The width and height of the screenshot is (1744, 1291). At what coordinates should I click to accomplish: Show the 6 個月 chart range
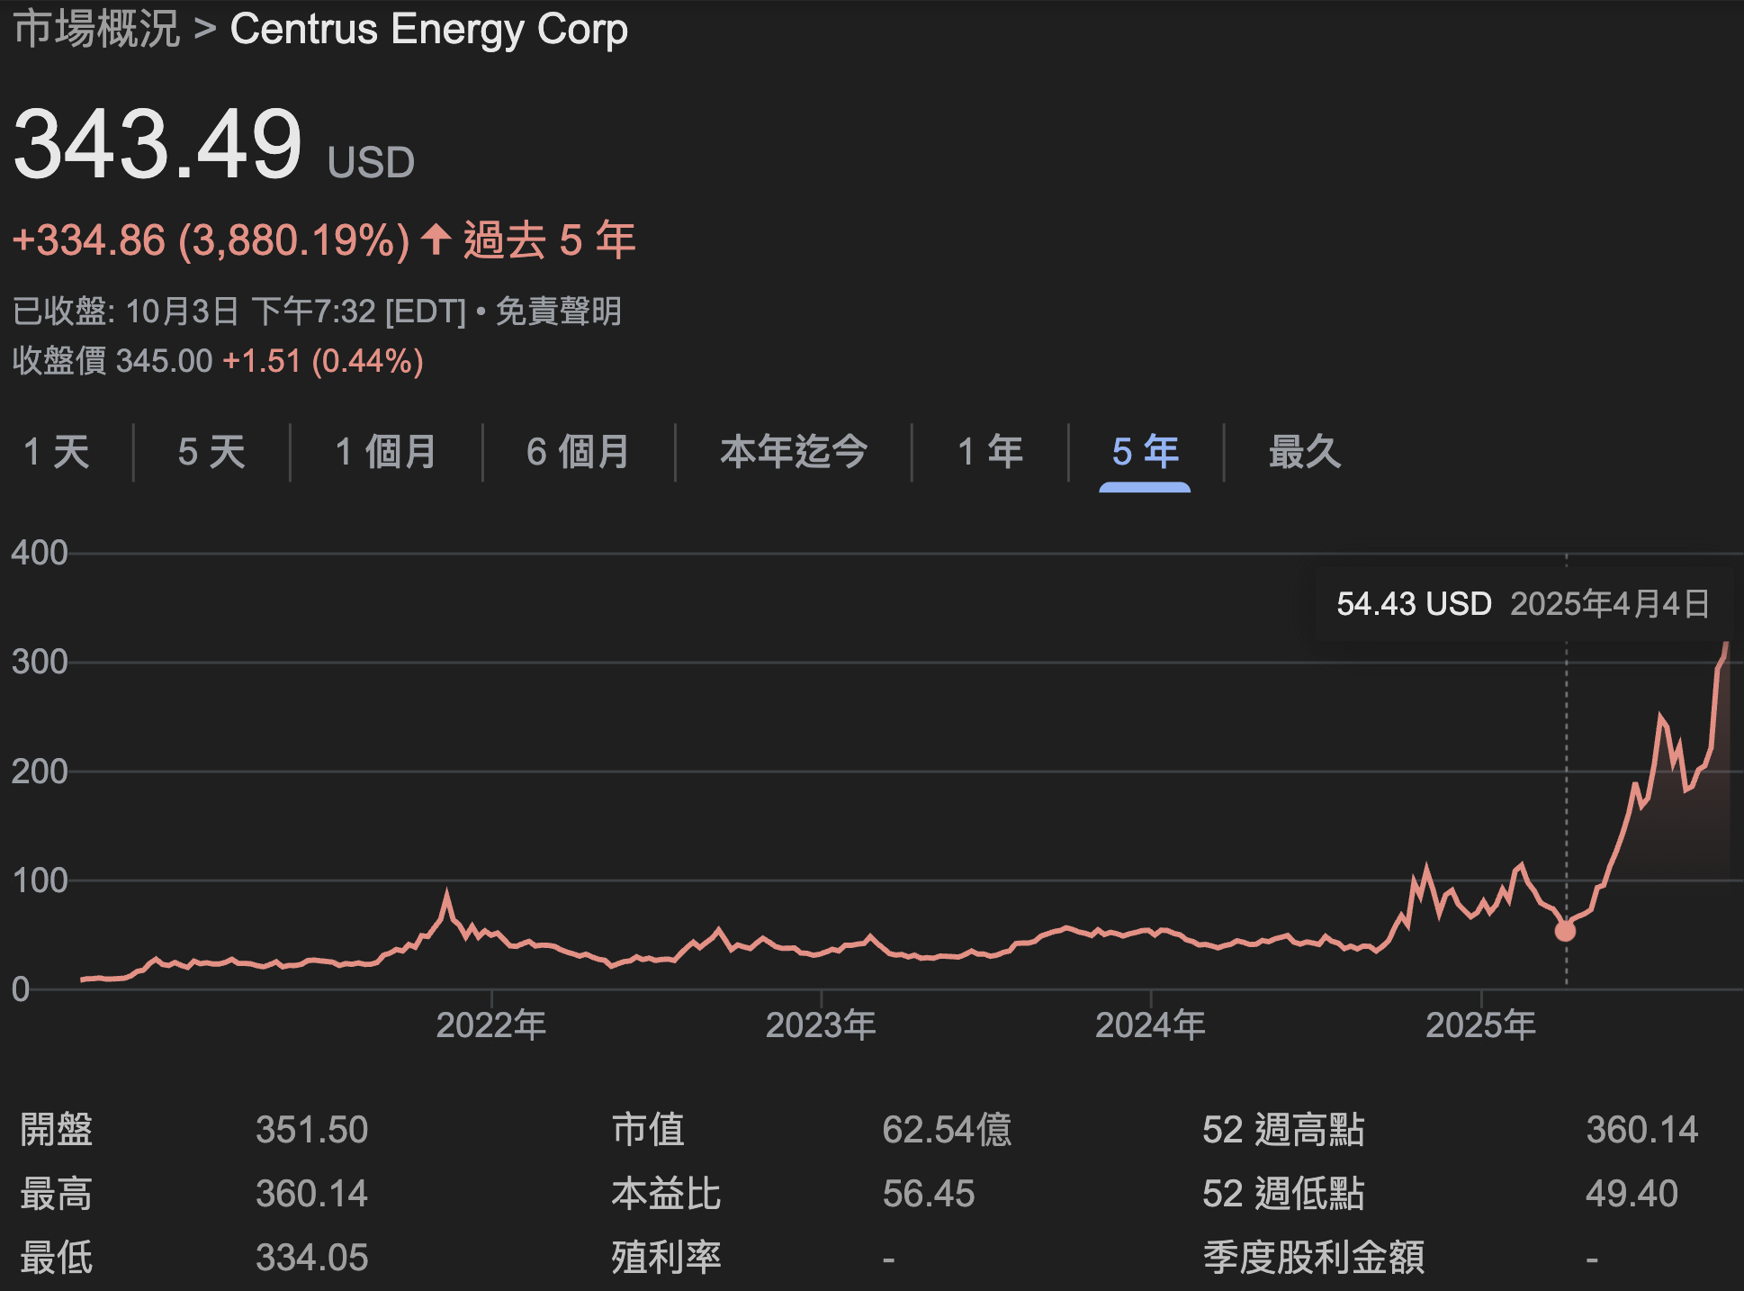click(578, 452)
